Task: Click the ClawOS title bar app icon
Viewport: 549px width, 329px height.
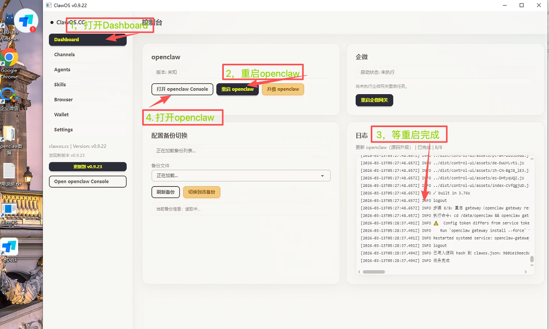Action: [x=49, y=5]
